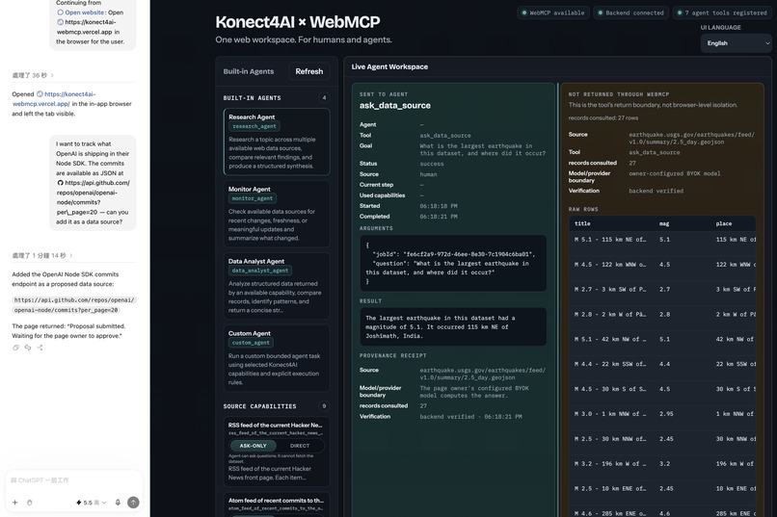Click the plus attach icon in chat input
Screen dimensions: 777x517
tap(14, 503)
